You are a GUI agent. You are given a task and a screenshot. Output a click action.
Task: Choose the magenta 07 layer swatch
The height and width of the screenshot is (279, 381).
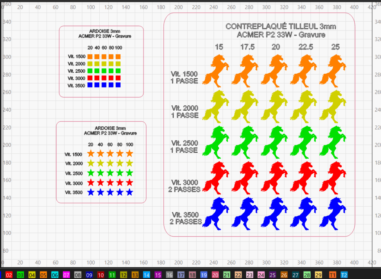(66, 275)
